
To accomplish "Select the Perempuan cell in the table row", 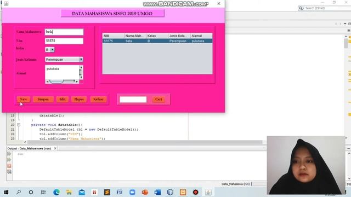I will coord(179,41).
